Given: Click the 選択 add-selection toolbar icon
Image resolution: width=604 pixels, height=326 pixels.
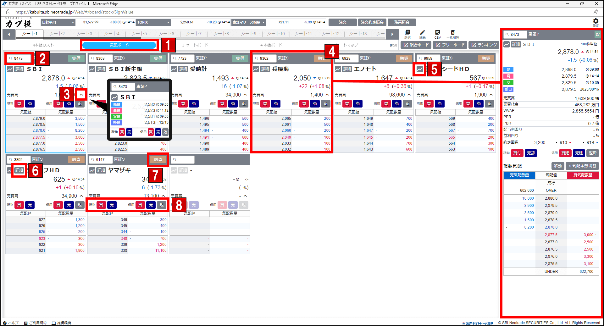Looking at the screenshot, I should click(407, 34).
